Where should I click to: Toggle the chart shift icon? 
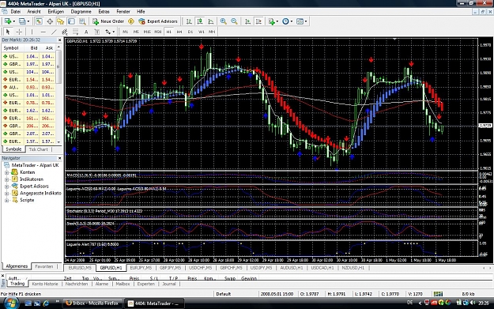click(x=258, y=21)
